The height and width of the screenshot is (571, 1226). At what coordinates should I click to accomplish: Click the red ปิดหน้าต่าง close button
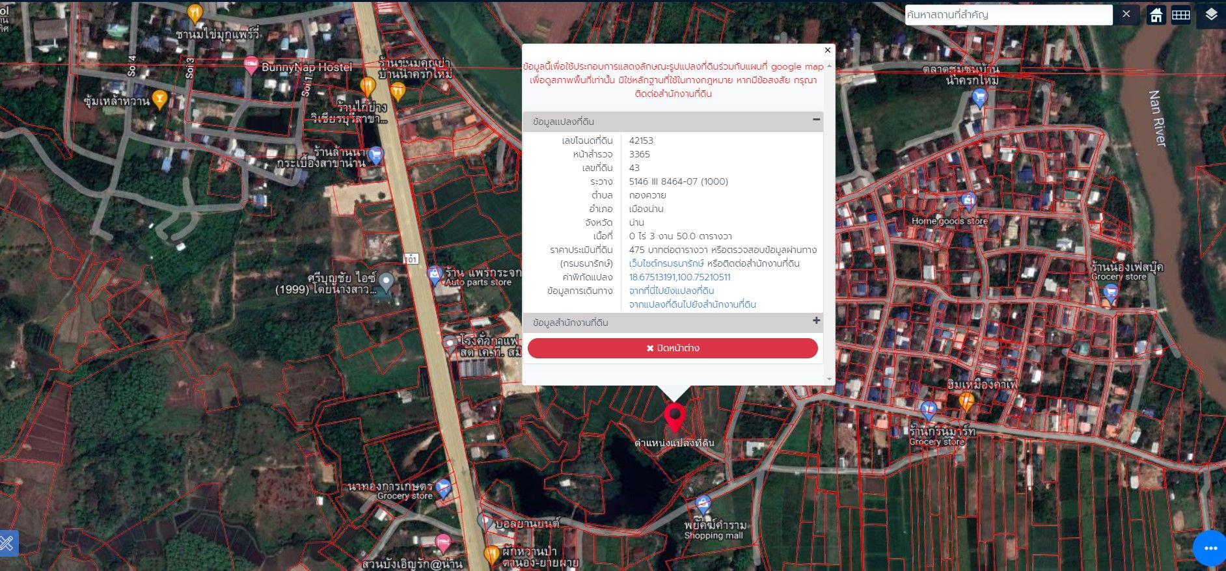[673, 348]
